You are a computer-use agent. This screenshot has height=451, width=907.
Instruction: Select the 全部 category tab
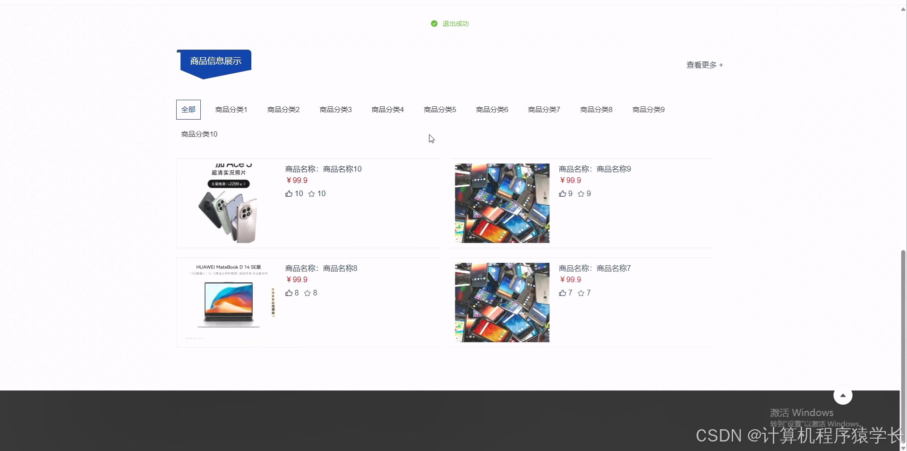point(188,109)
